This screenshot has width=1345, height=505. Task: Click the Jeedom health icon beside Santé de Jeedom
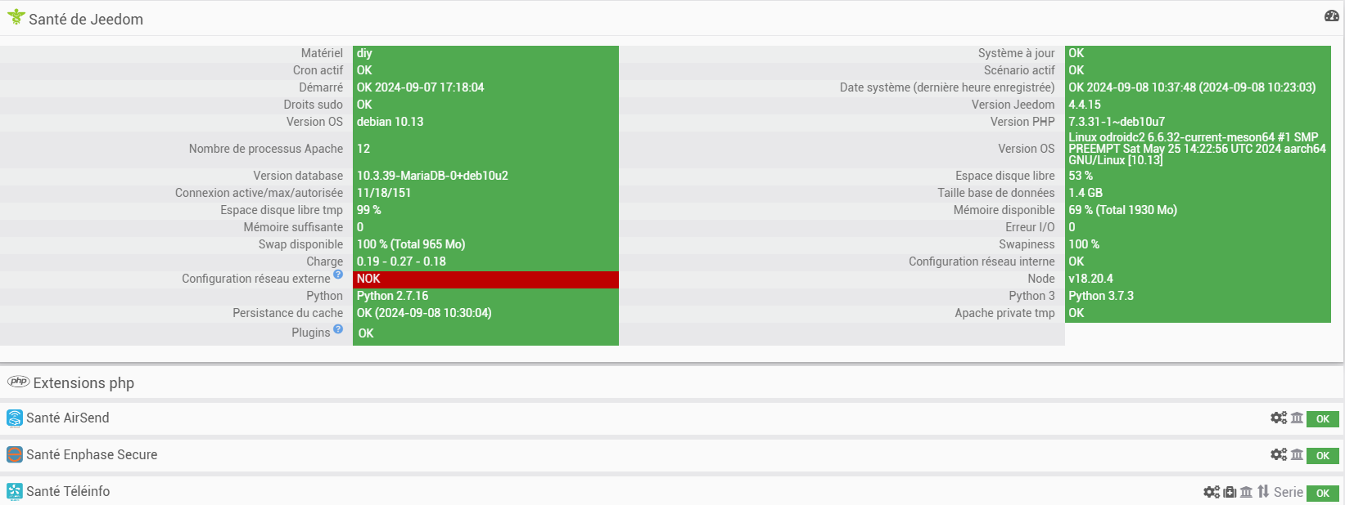pos(16,16)
